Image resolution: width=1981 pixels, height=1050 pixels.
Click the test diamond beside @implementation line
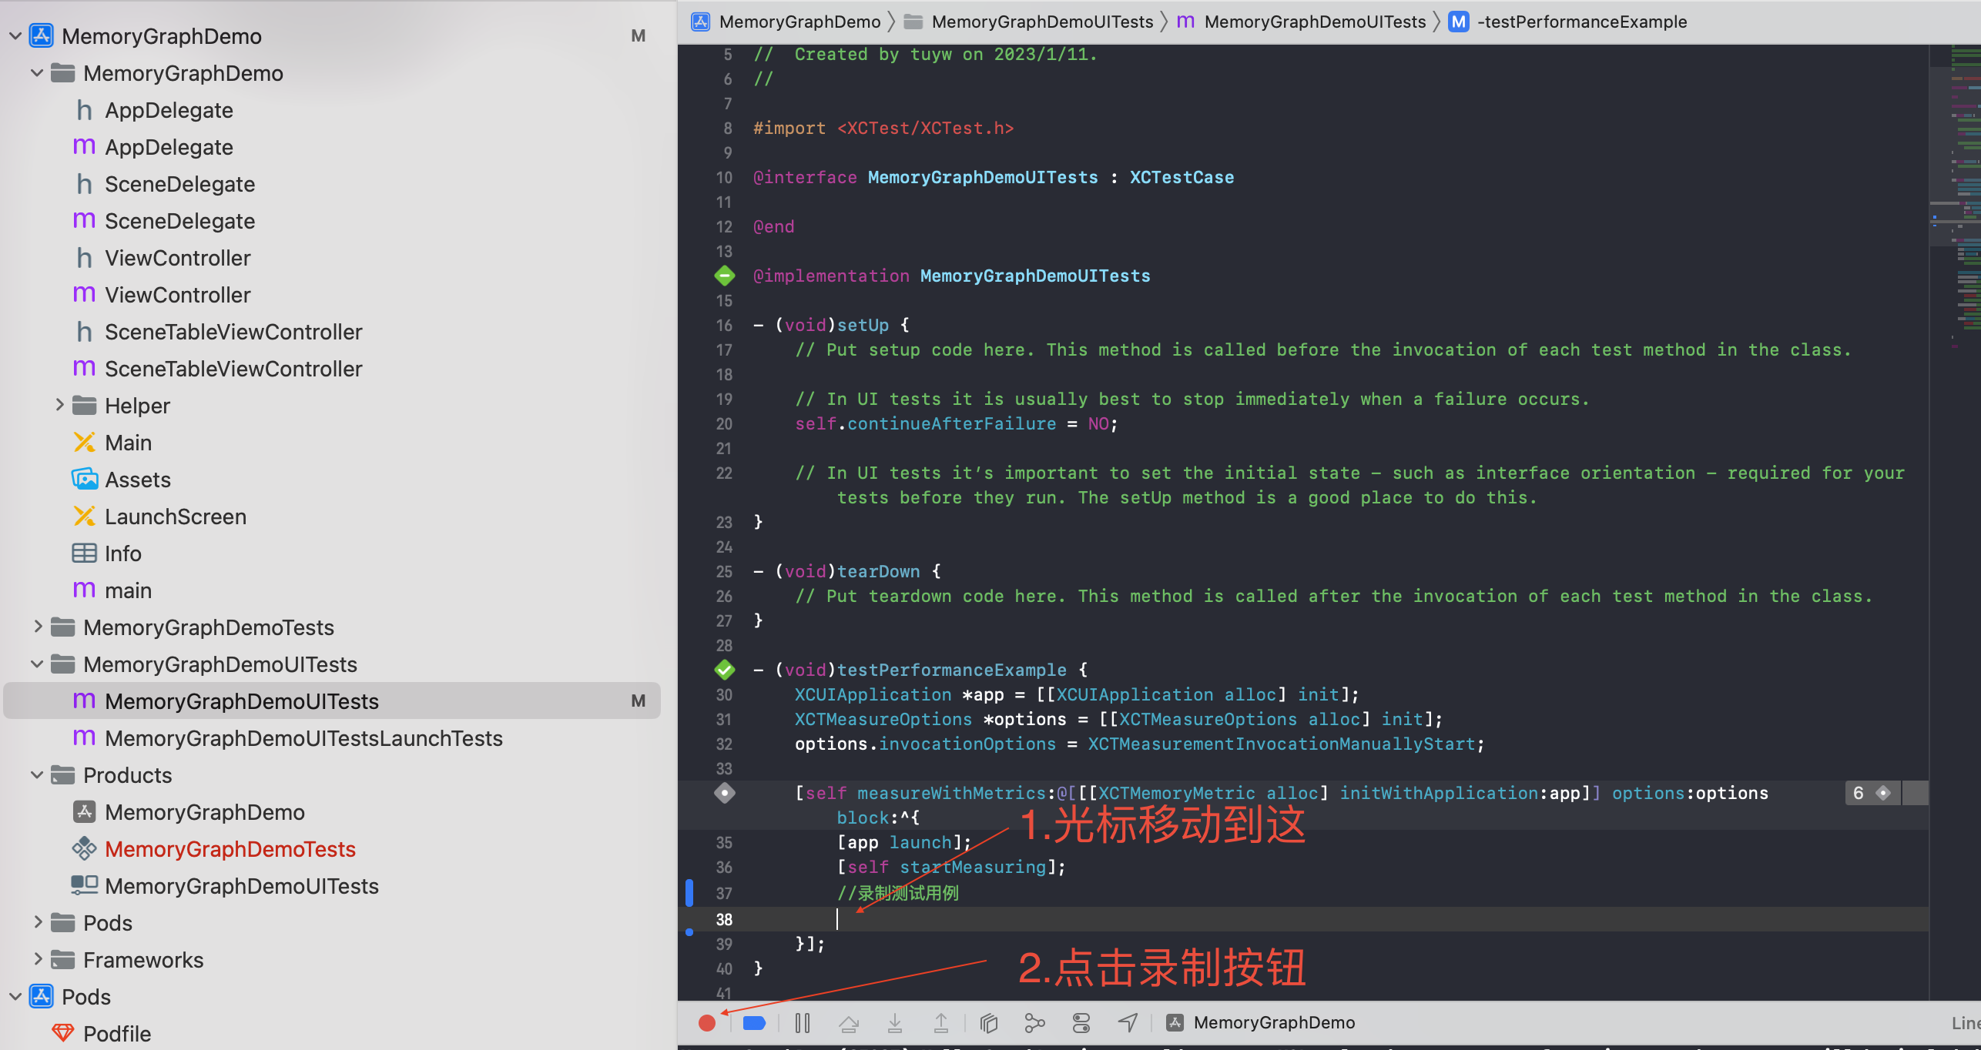point(724,276)
